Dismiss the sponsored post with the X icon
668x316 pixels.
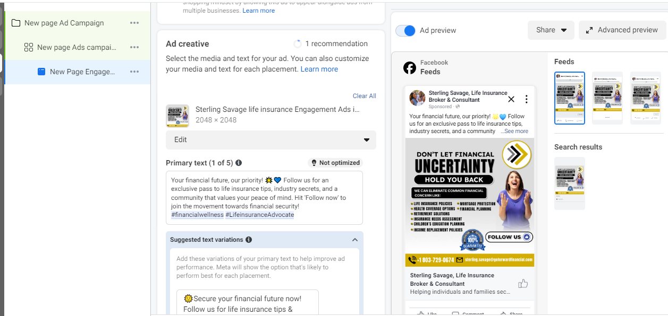tap(511, 99)
